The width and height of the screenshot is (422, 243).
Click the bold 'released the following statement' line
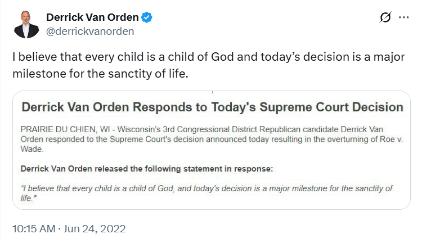pos(147,169)
